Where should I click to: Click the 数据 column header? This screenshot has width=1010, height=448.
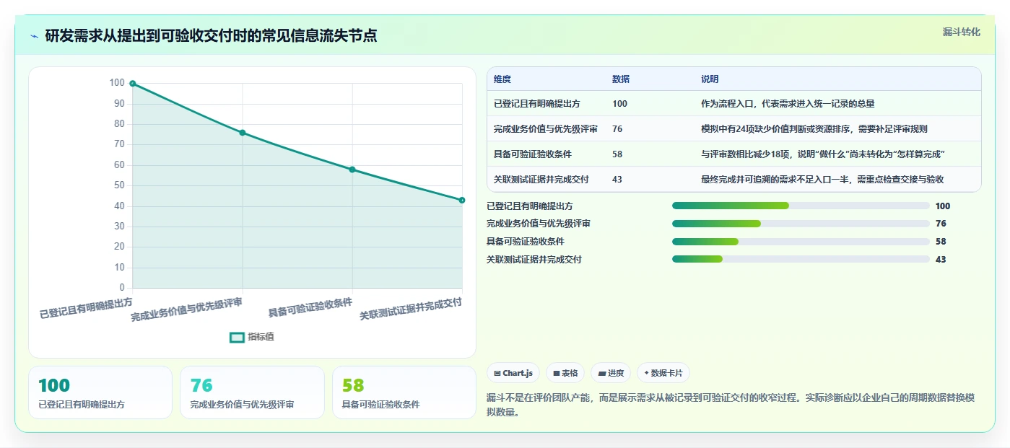point(621,79)
